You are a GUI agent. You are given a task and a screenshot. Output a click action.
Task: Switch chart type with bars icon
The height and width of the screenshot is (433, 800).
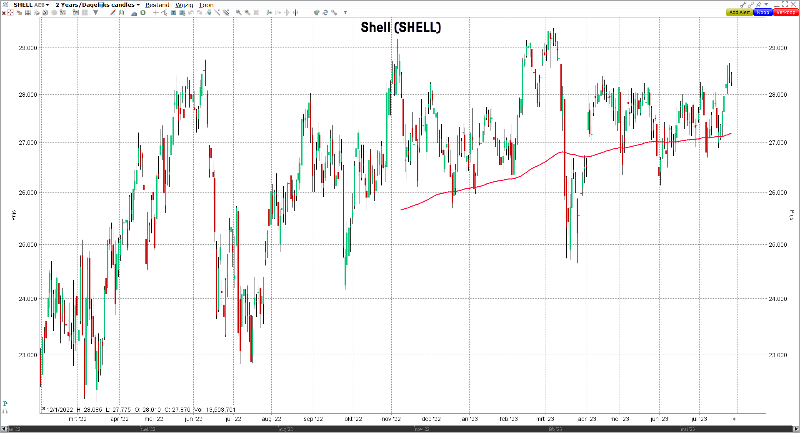121,13
